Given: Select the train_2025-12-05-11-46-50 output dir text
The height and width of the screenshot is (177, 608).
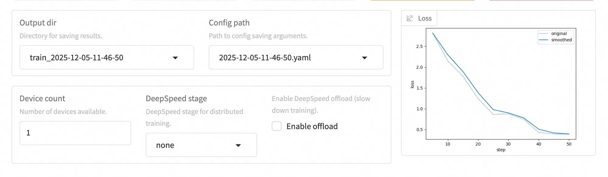Looking at the screenshot, I should click(76, 58).
